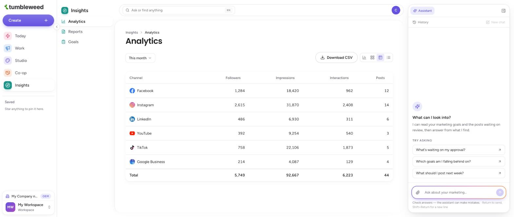Screen dimensions: 514x217
Task: Expand the My Workspace switcher
Action: coord(28,207)
